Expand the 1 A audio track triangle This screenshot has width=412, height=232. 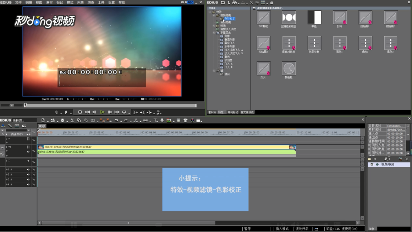(7, 170)
